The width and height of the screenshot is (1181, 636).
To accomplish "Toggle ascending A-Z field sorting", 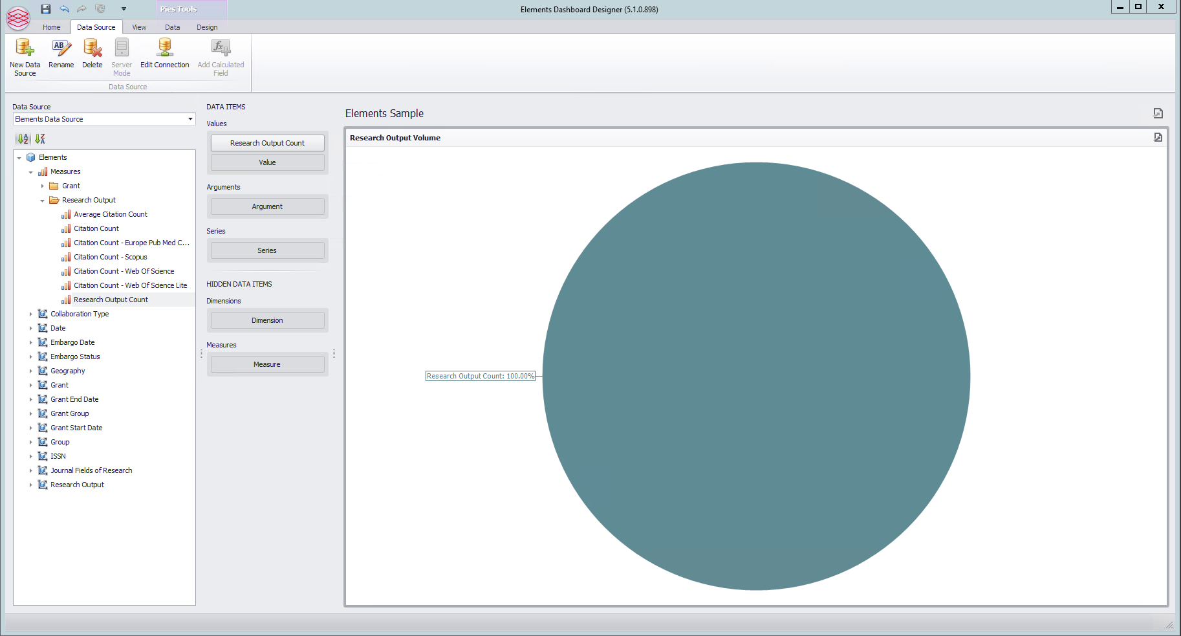I will [23, 138].
